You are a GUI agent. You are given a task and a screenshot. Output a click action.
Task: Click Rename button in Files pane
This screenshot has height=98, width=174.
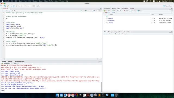pos(133,11)
